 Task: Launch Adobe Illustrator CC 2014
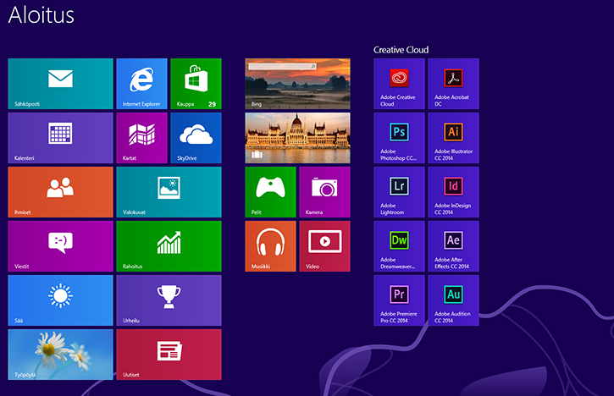pyautogui.click(x=453, y=138)
